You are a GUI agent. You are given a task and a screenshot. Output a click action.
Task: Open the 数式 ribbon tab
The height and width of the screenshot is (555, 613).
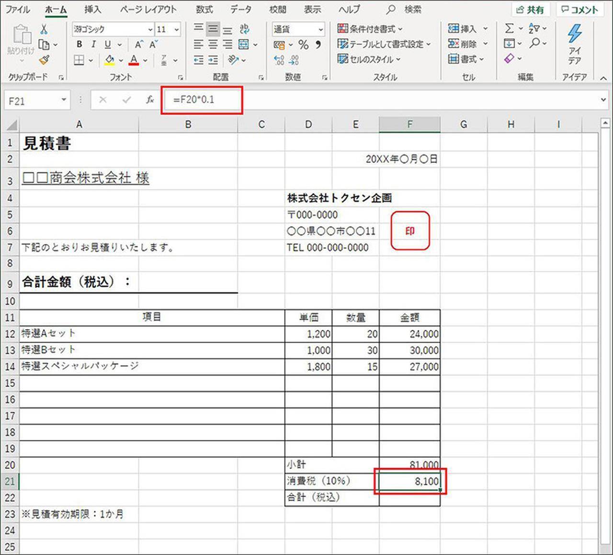(x=204, y=10)
